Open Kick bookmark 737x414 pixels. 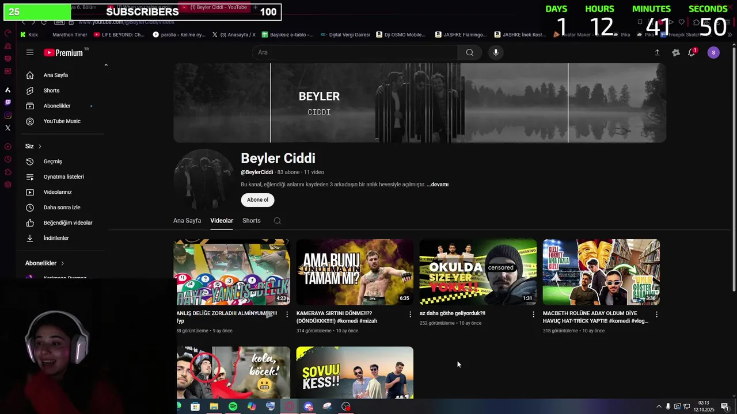29,34
